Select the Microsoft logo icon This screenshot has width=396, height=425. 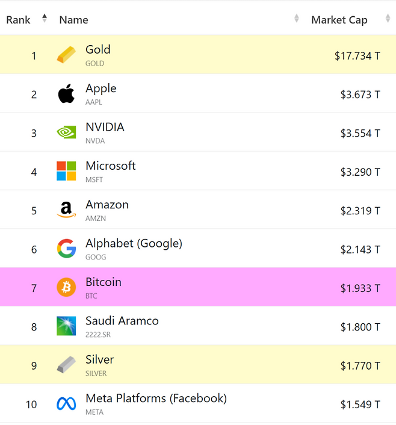(x=66, y=172)
